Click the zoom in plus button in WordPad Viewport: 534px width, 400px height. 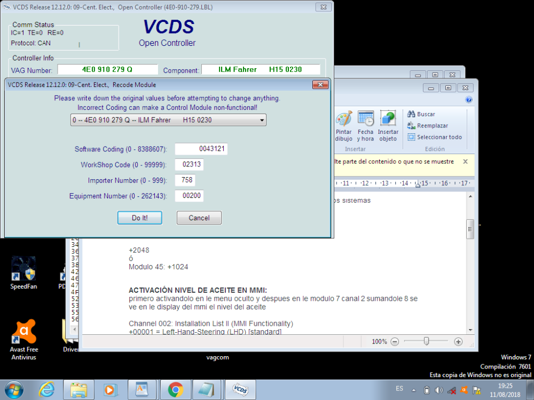point(458,341)
